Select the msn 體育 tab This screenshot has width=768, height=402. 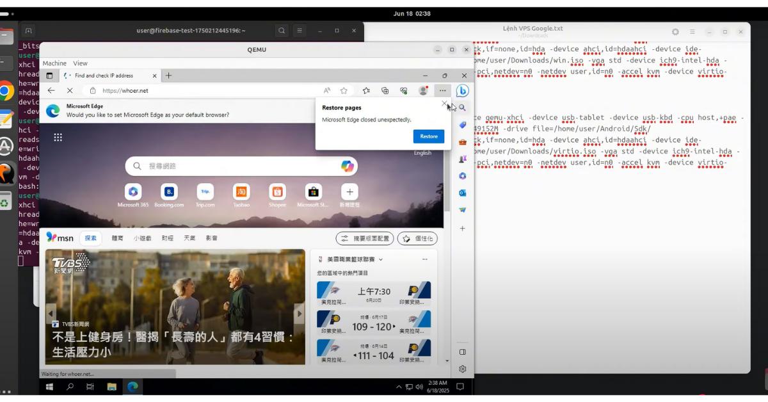tap(117, 238)
